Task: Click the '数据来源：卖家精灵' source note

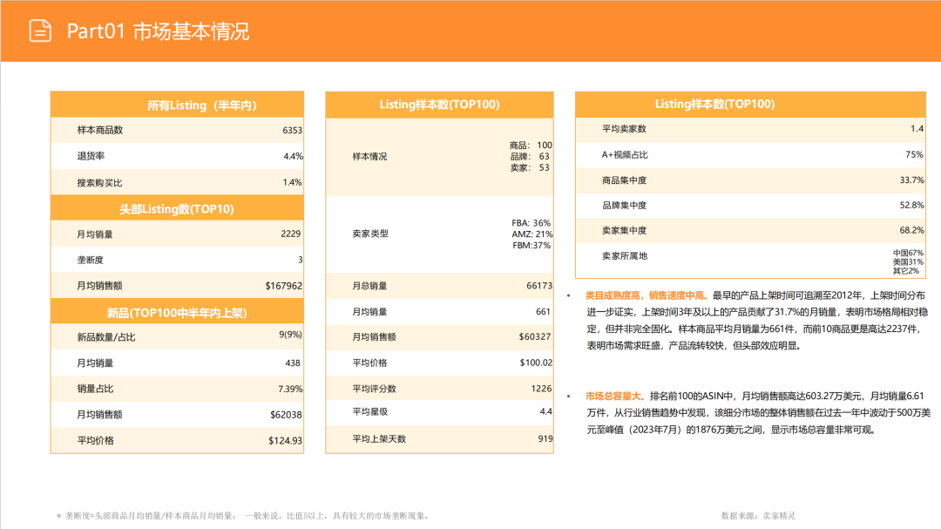Action: click(758, 516)
